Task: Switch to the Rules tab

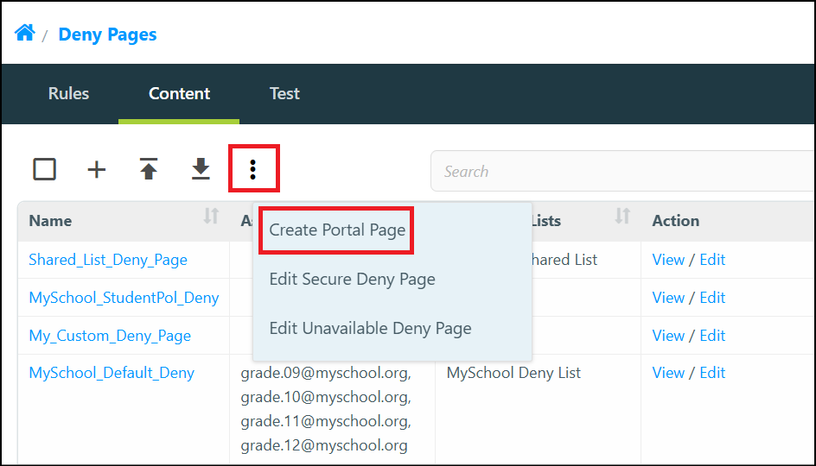Action: coord(68,93)
